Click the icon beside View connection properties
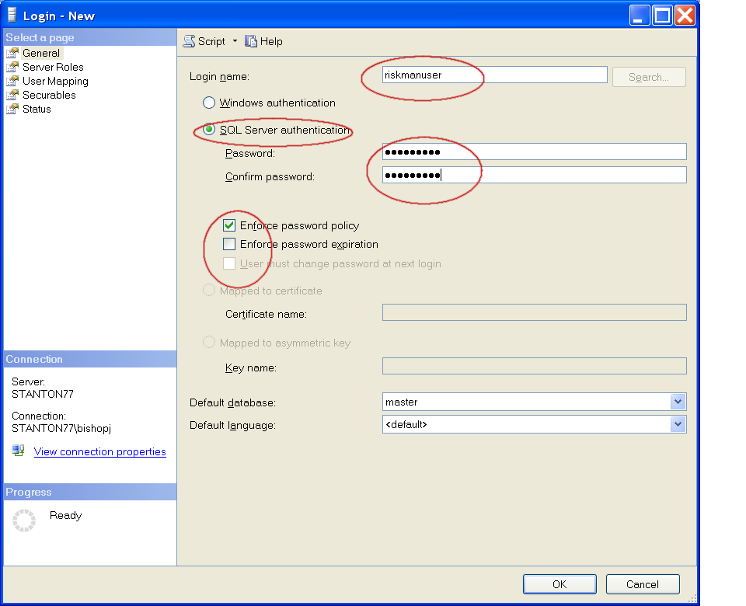Screen dimensions: 746x606 click(x=17, y=451)
